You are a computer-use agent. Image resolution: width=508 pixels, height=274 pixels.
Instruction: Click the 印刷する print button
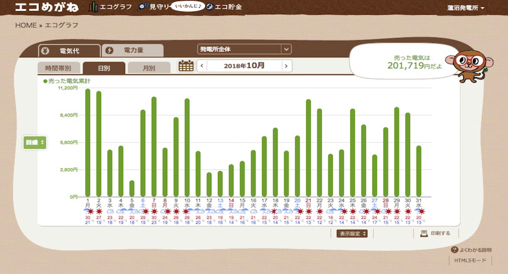(436, 233)
